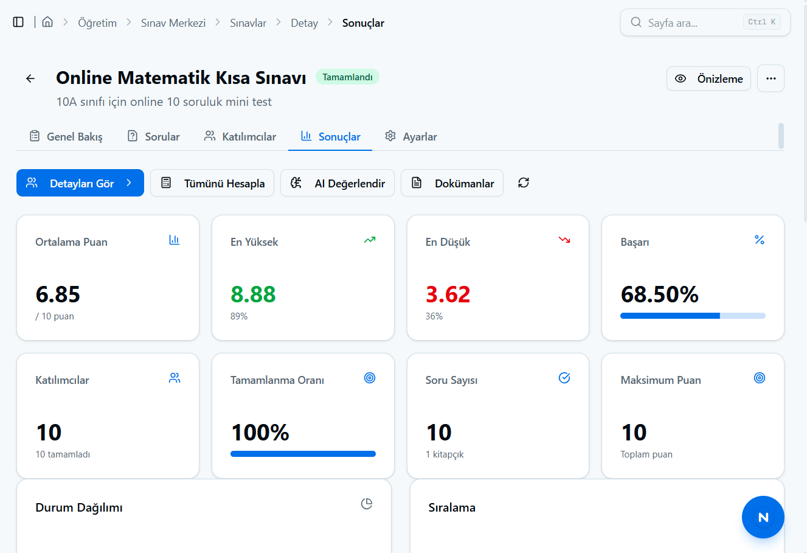Go back using the left arrow
The image size is (807, 553).
pyautogui.click(x=30, y=78)
